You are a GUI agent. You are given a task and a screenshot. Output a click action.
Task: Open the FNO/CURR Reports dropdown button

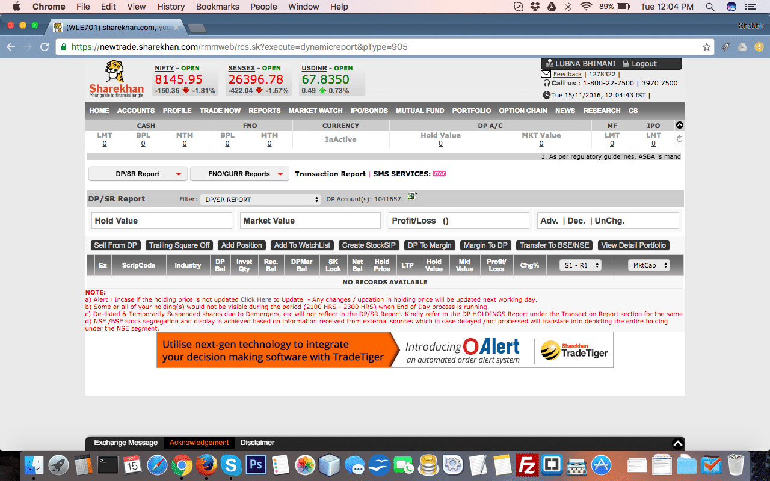click(239, 174)
